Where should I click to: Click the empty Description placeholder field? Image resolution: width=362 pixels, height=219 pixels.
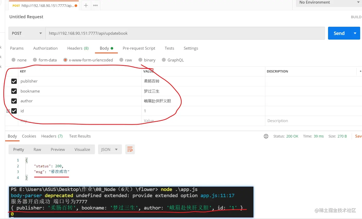click(x=313, y=121)
